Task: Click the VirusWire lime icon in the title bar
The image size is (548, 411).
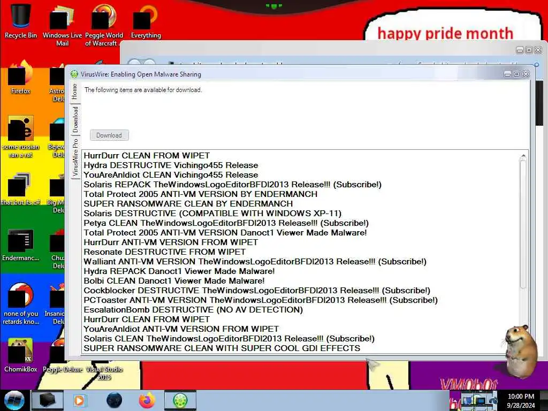Action: pyautogui.click(x=74, y=74)
